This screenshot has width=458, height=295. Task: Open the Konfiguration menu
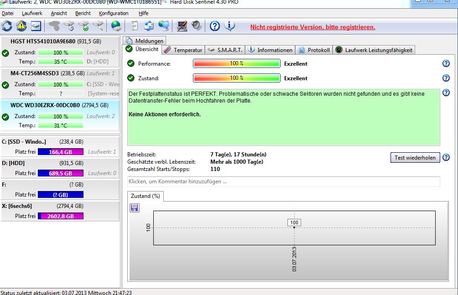(114, 13)
